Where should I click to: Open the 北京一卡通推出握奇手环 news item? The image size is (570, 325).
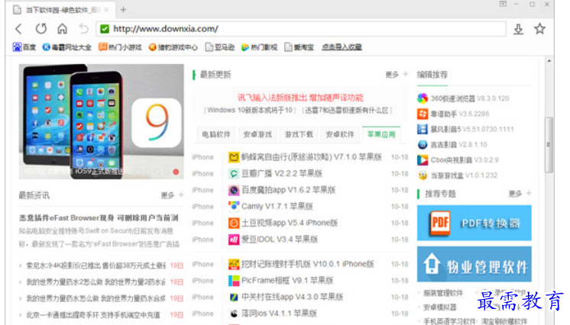point(93,315)
